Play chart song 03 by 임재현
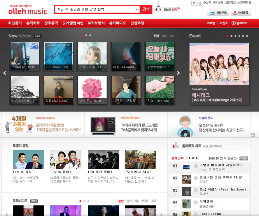 (196, 190)
